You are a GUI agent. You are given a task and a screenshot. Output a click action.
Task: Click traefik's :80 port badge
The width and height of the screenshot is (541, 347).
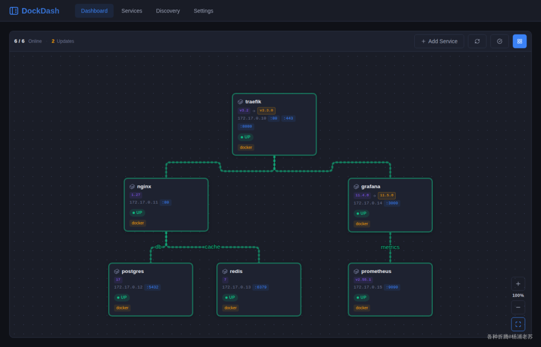274,118
